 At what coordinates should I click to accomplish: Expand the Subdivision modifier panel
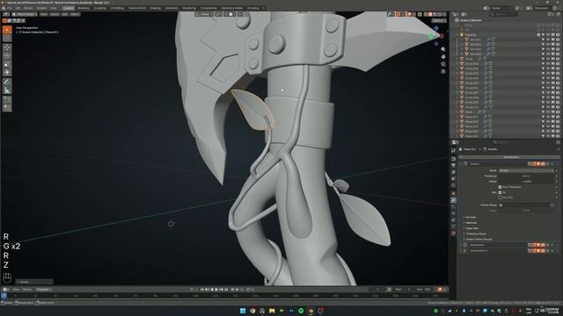(x=461, y=245)
